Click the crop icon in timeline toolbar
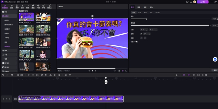 pyautogui.click(x=42, y=75)
